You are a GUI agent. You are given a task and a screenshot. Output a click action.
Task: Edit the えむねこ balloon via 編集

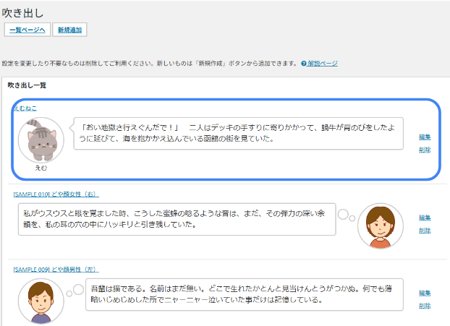425,137
